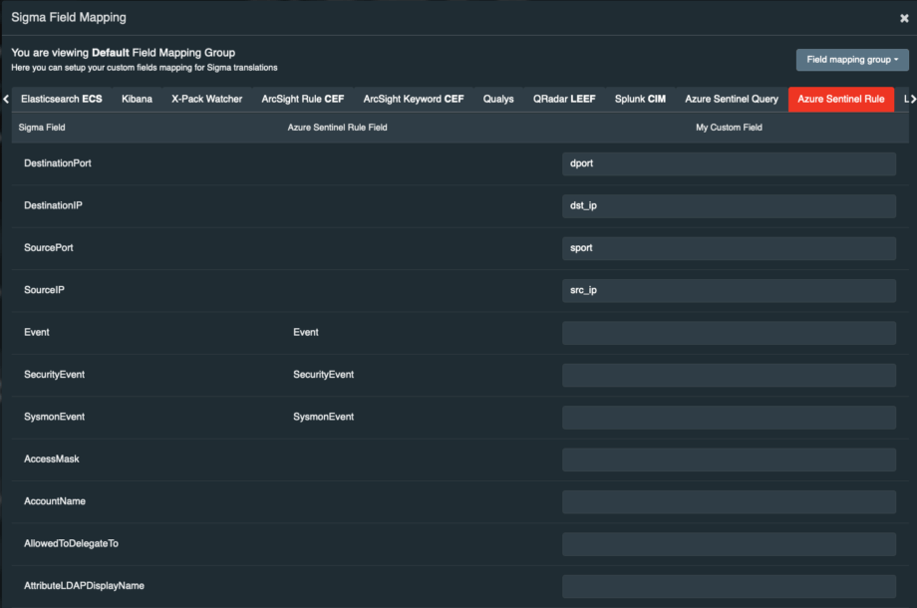The height and width of the screenshot is (608, 917).
Task: Select the Event Sigma field label
Action: pyautogui.click(x=36, y=332)
